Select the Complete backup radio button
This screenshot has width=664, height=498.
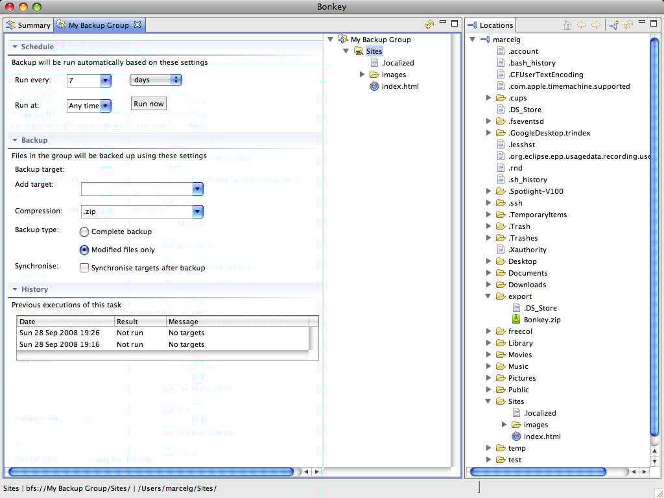click(84, 231)
